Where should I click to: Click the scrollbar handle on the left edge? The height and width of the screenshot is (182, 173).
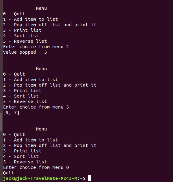point(1,122)
